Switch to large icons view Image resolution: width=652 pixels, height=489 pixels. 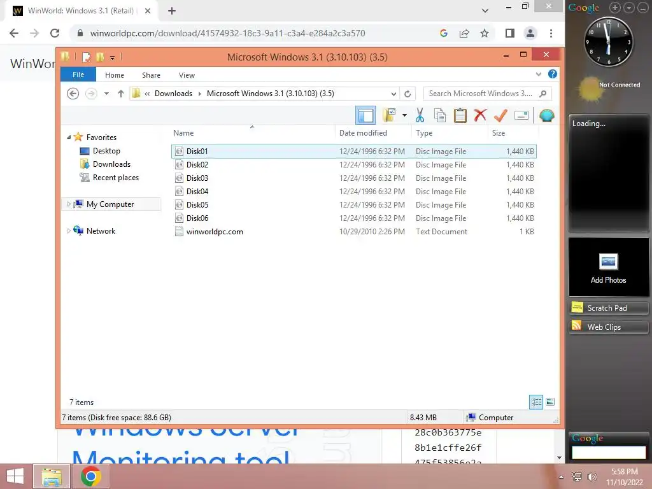(550, 402)
